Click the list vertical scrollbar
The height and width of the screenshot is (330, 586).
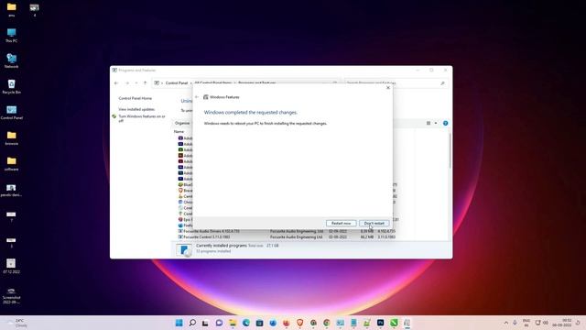coord(450,150)
